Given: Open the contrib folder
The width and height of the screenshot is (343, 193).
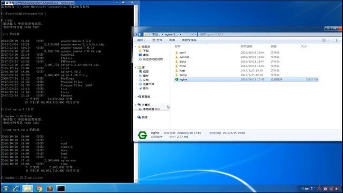Looking at the screenshot, I should 184,57.
